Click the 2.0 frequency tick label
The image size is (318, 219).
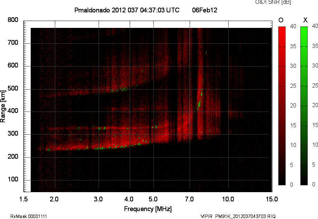54,199
